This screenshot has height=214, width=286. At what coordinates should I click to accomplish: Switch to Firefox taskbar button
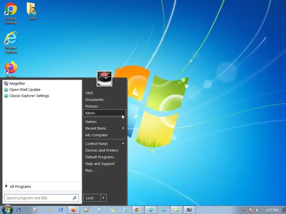coord(74,210)
